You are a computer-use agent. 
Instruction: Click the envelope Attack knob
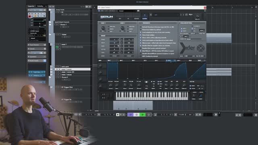(x=110, y=85)
